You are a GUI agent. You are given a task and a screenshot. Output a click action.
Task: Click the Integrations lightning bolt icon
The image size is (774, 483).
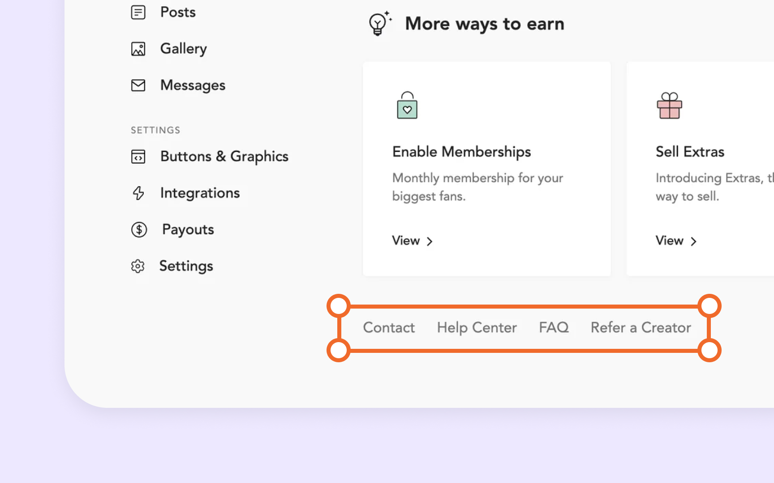(138, 193)
